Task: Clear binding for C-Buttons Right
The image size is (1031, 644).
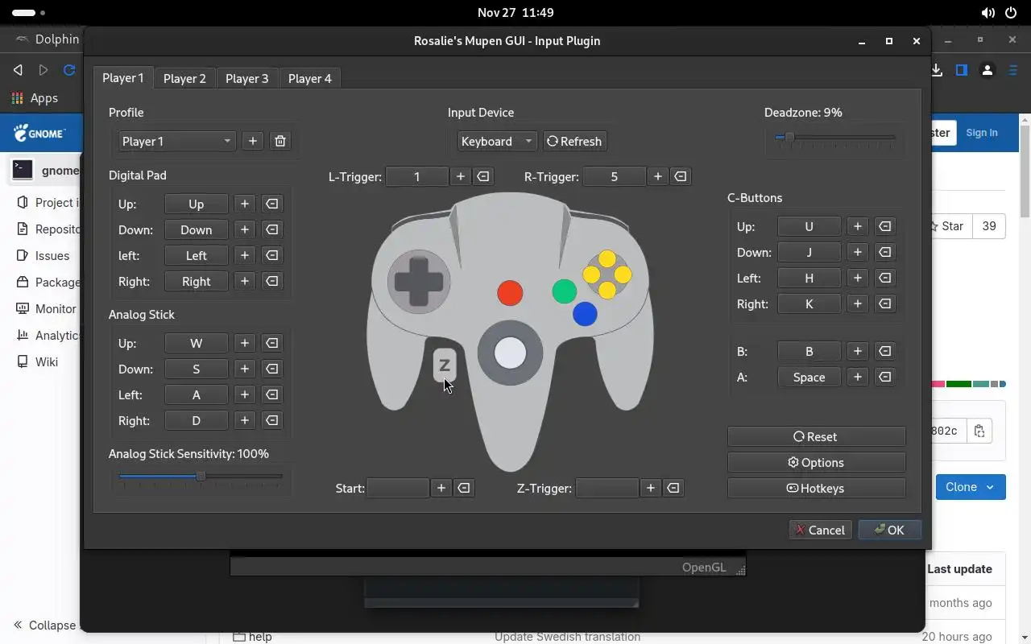Action: tap(885, 303)
